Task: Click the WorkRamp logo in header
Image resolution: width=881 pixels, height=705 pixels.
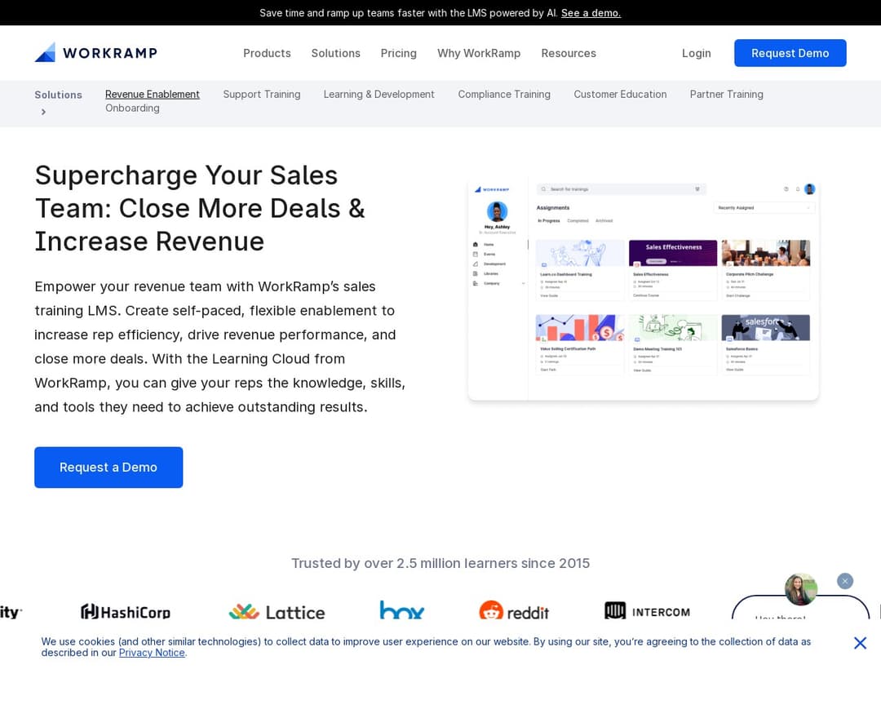Action: [95, 53]
